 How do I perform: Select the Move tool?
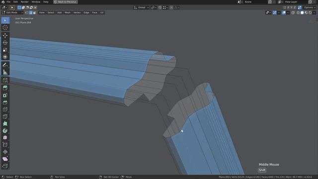pos(5,35)
